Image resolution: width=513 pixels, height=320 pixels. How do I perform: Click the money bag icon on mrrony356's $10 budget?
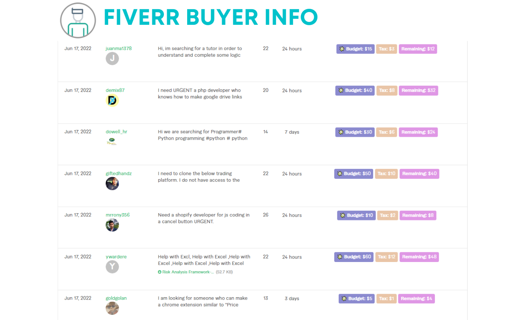coord(343,215)
